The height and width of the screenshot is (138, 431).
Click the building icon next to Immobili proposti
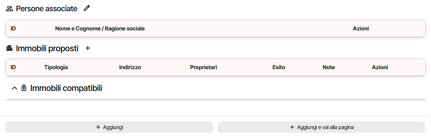[9, 48]
